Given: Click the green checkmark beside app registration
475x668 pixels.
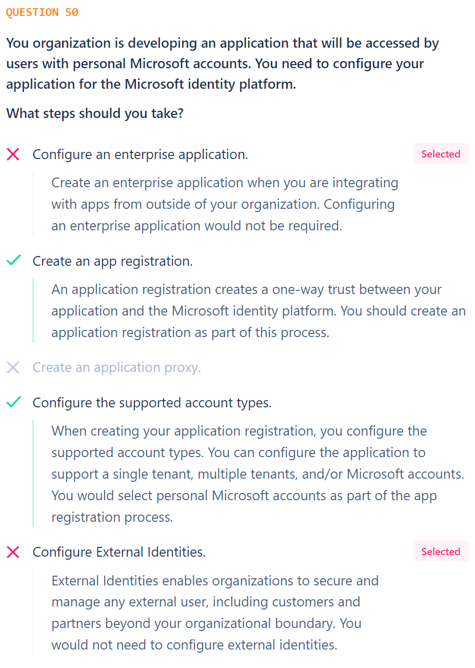Looking at the screenshot, I should click(x=13, y=260).
